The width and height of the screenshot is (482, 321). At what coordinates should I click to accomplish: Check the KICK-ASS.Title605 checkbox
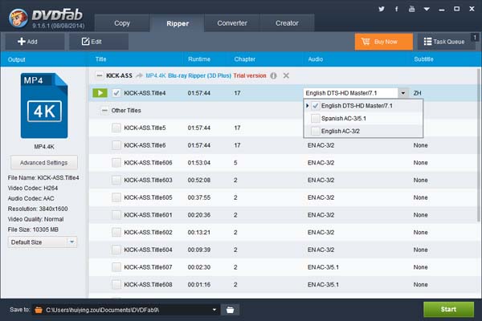(116, 197)
